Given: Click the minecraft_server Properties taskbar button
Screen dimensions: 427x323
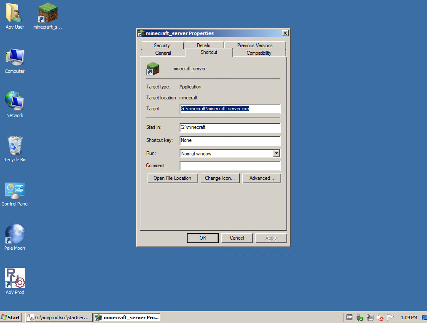Looking at the screenshot, I should [127, 318].
